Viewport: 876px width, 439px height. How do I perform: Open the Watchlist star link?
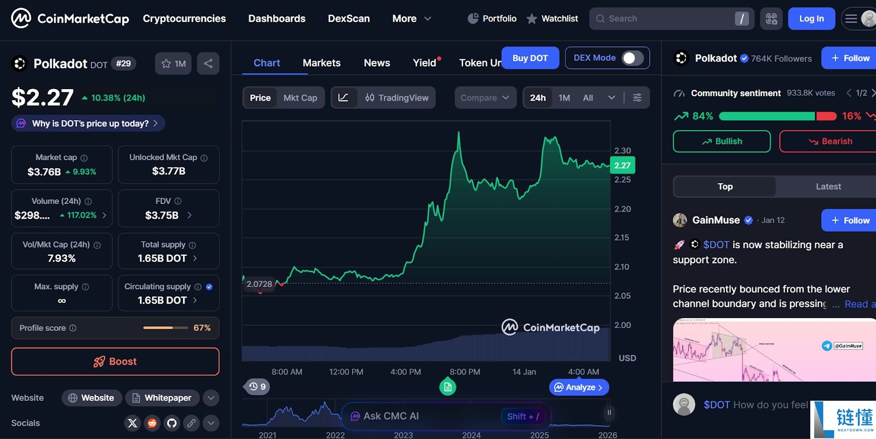click(x=552, y=19)
